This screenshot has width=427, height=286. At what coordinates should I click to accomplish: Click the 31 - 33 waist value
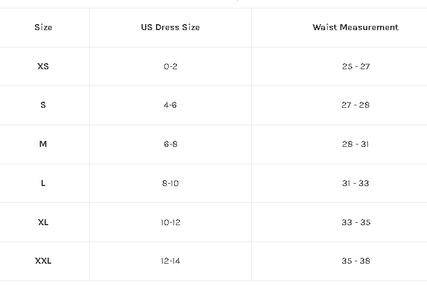point(355,183)
